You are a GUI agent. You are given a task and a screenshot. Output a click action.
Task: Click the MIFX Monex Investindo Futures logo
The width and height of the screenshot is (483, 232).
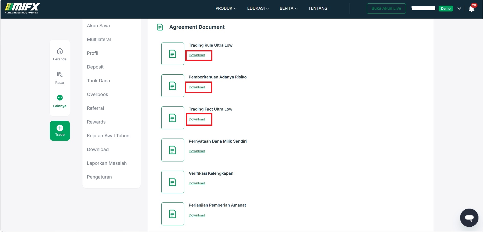coord(22,8)
